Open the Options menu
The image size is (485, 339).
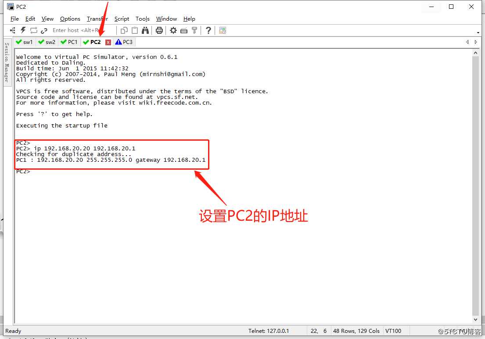click(x=70, y=19)
